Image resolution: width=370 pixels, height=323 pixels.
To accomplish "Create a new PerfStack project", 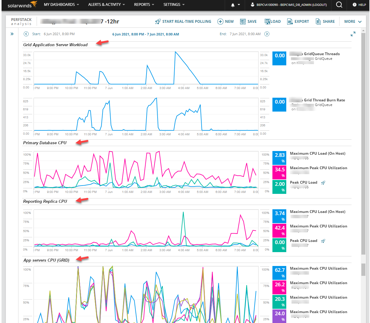I will point(226,22).
